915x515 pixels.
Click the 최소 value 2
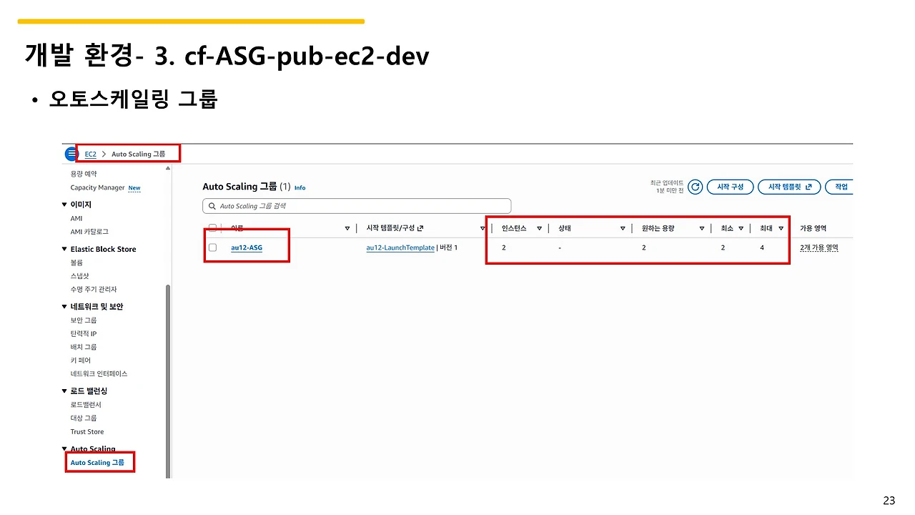point(723,247)
